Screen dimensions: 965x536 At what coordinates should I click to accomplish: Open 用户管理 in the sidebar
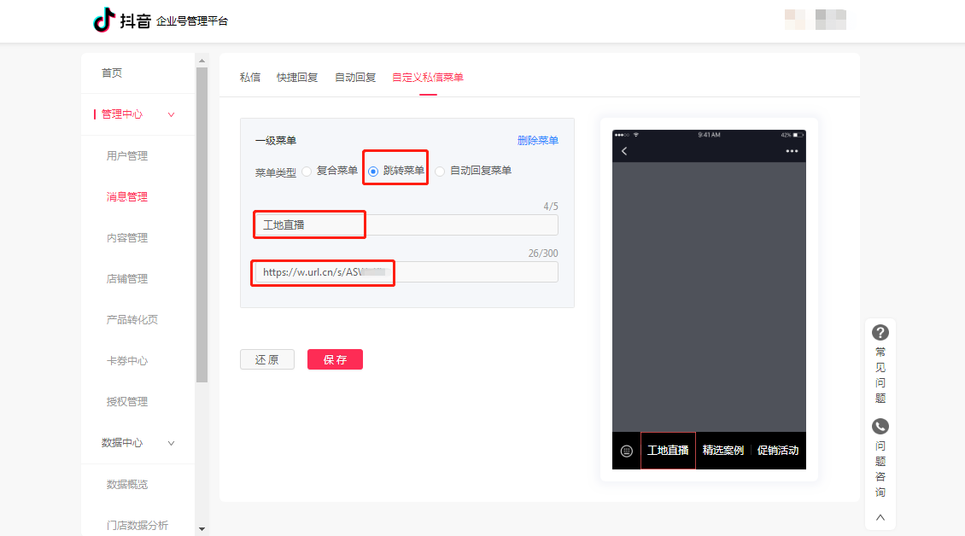click(x=126, y=155)
